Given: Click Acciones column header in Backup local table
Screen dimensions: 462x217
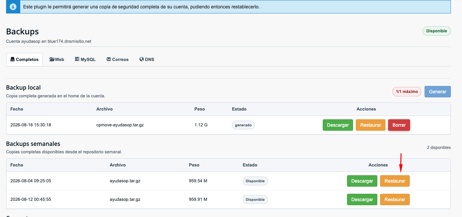Looking at the screenshot, I should 366,109.
